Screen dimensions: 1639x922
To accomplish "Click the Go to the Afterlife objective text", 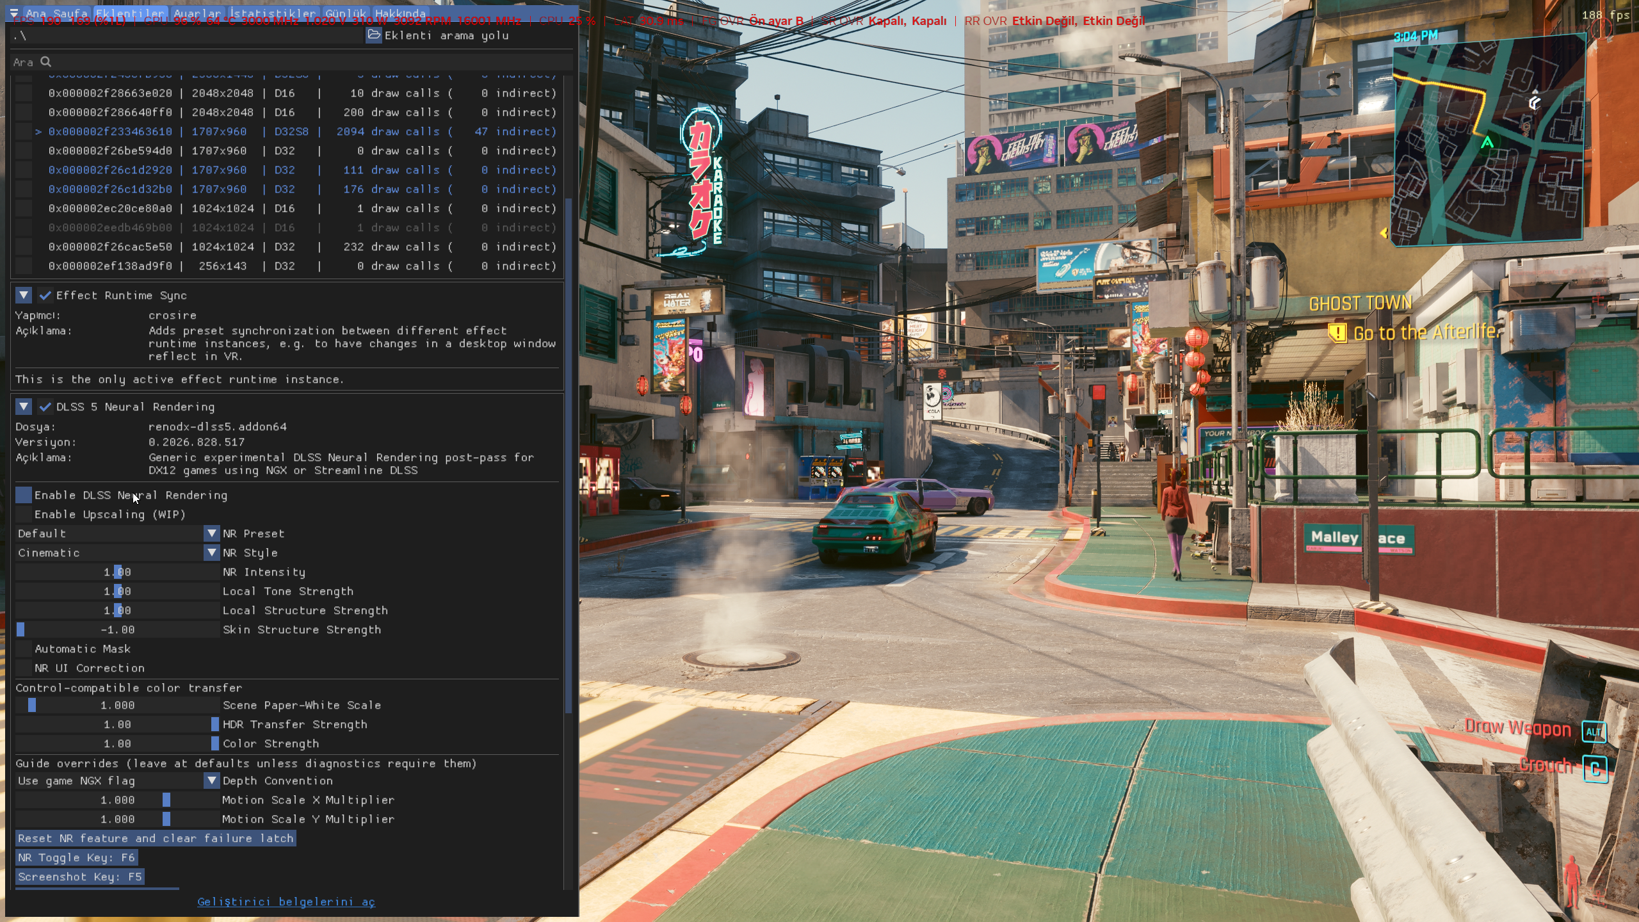I will click(1426, 332).
